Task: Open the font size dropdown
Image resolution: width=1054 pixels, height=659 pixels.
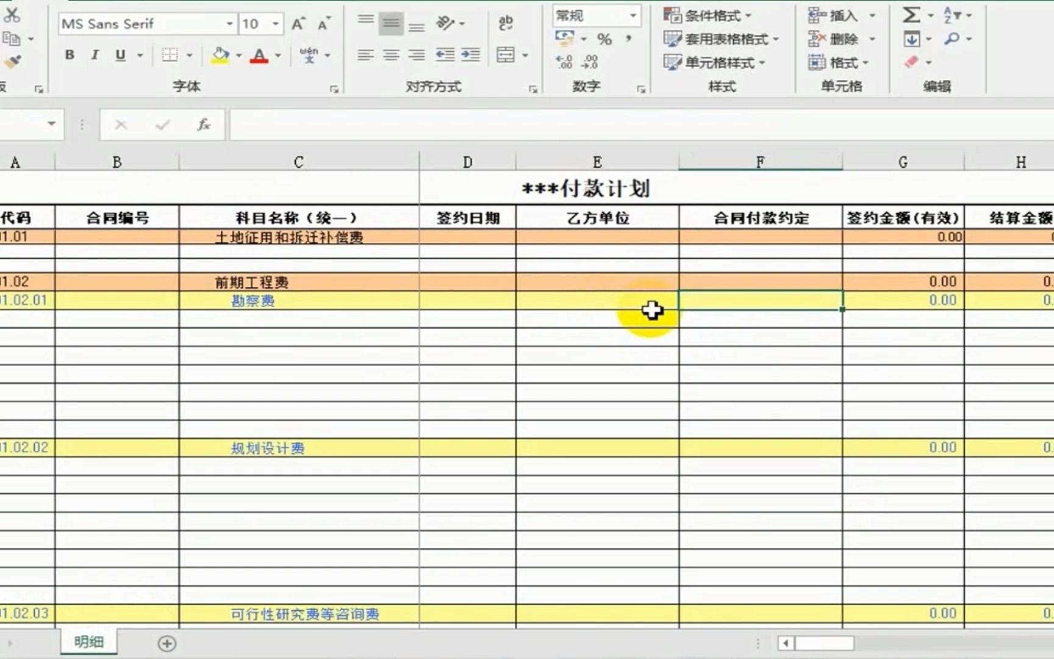Action: tap(276, 24)
